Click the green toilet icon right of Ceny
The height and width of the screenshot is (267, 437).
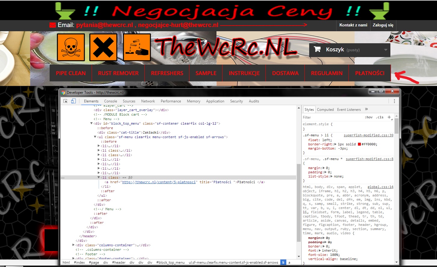coord(379,11)
